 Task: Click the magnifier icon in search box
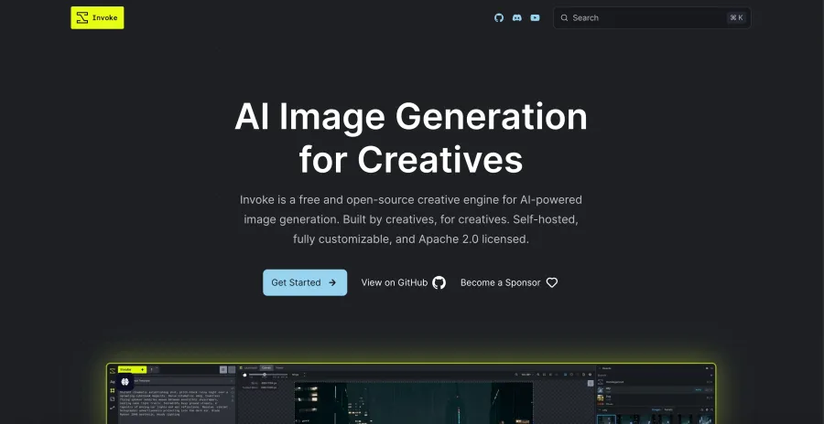564,18
